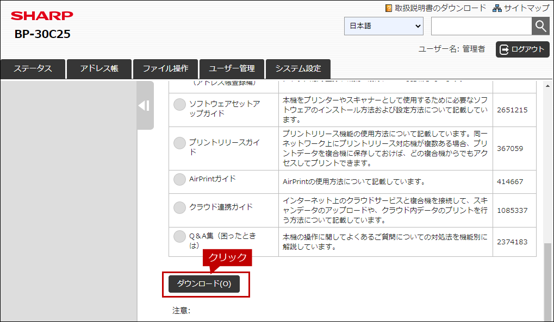Click the クラウド連携ガイド label text
554x322 pixels.
tap(221, 207)
